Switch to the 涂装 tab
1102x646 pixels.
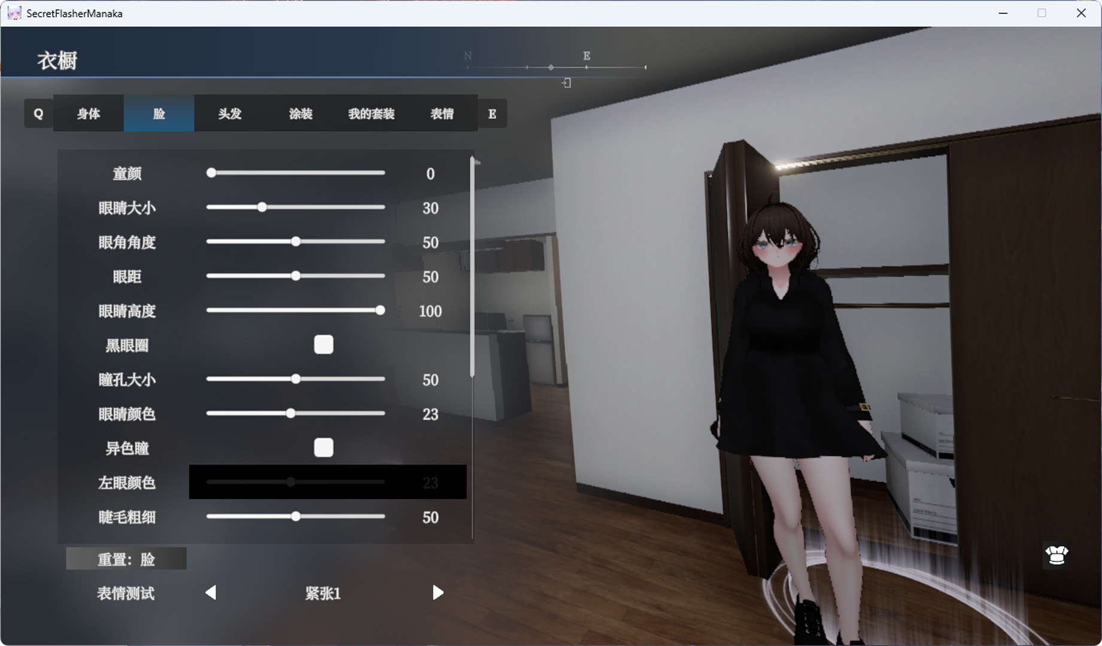point(300,114)
